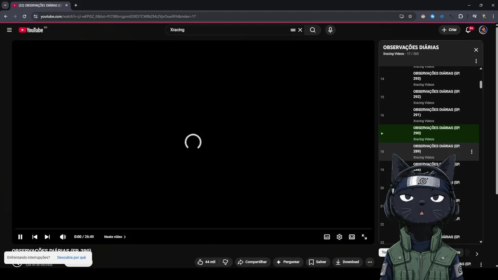Click playlist panel scrollbar thumb

click(x=481, y=84)
